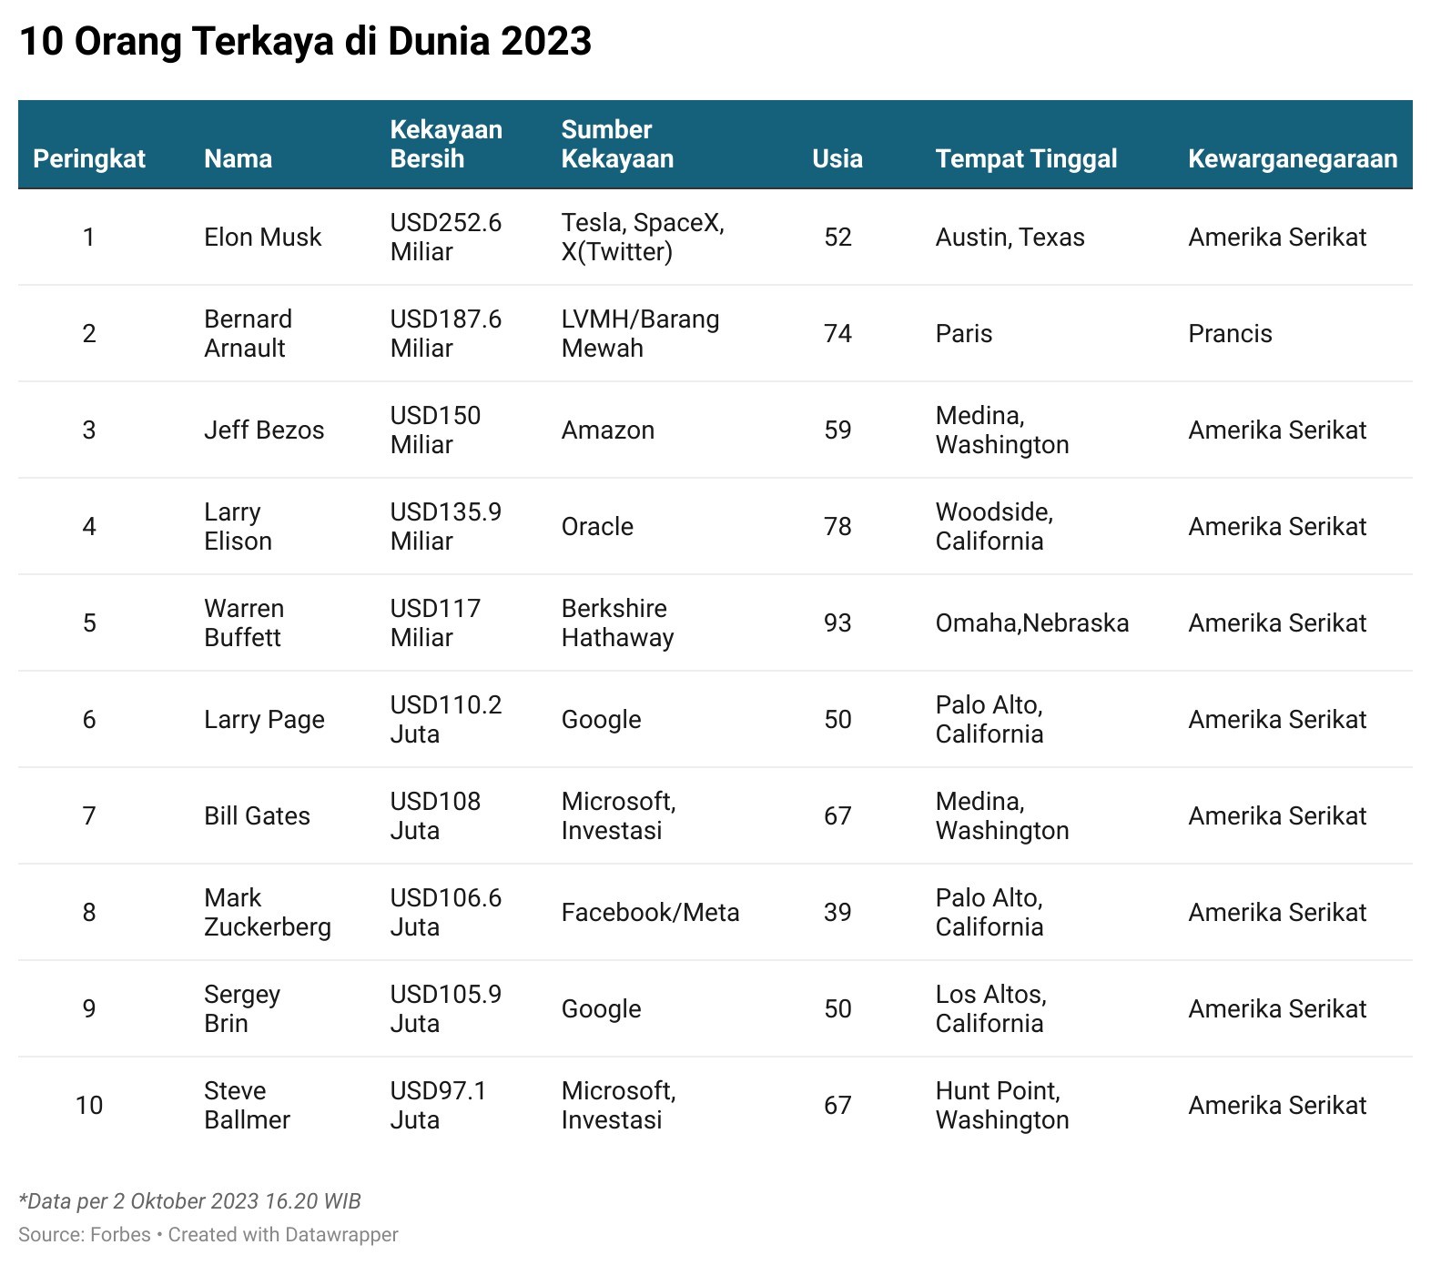The image size is (1431, 1265).
Task: Click the net worth 'USD105.9 Juta'
Action: 446,1009
